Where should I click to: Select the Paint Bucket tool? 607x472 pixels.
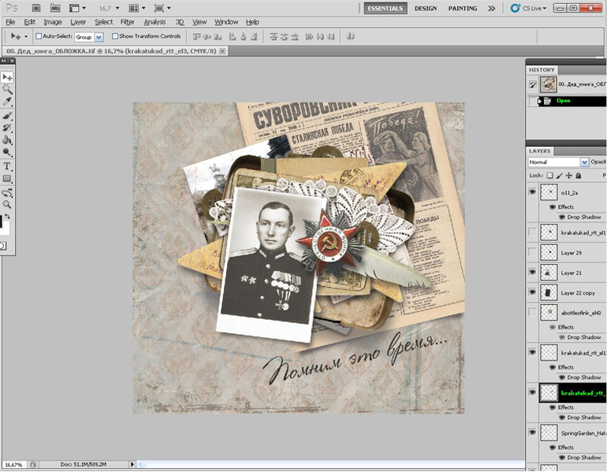coord(7,139)
